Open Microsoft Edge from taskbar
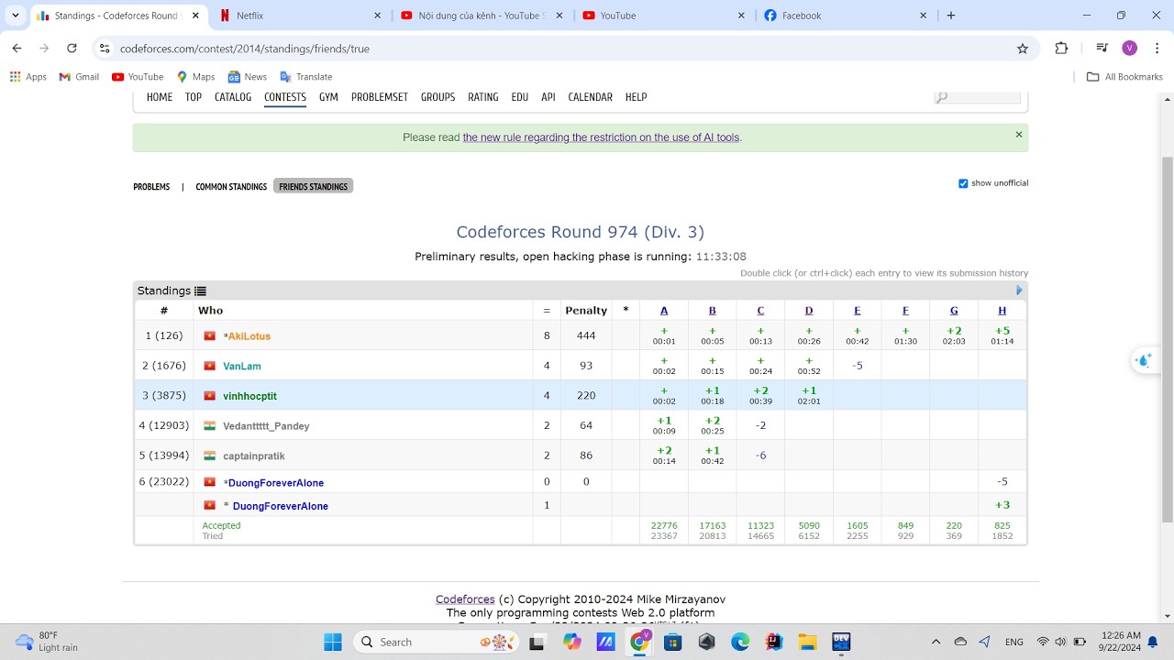Screen dimensions: 1174x660 pos(740,642)
